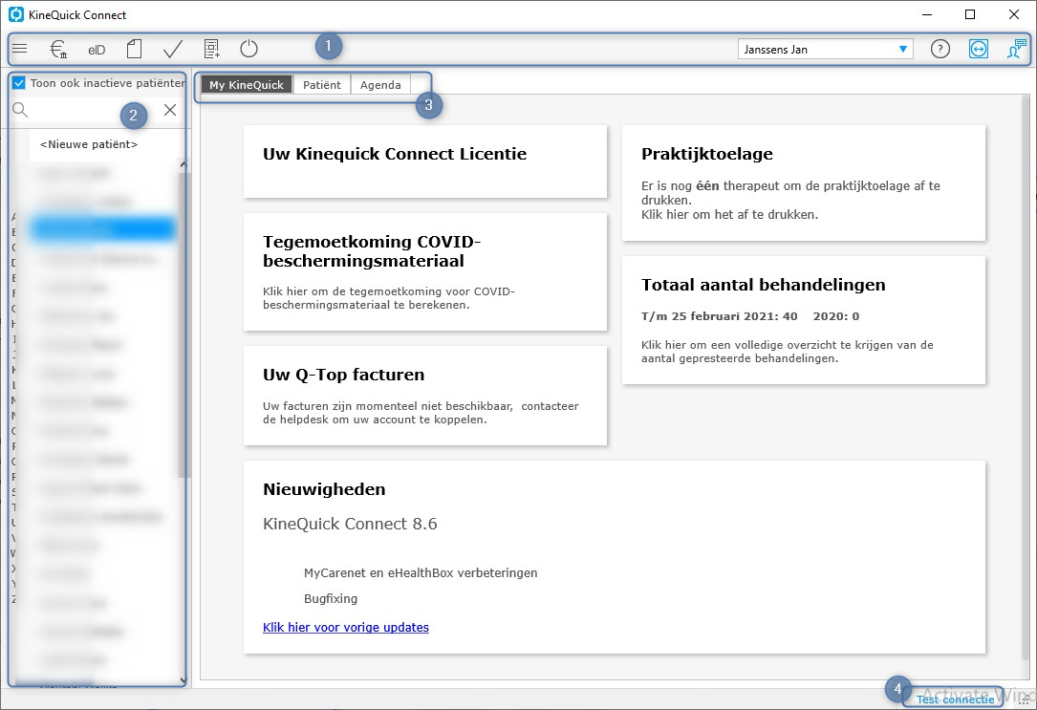Click 'T/m 25 februari 2021: 40' value
The width and height of the screenshot is (1037, 710).
pyautogui.click(x=720, y=316)
